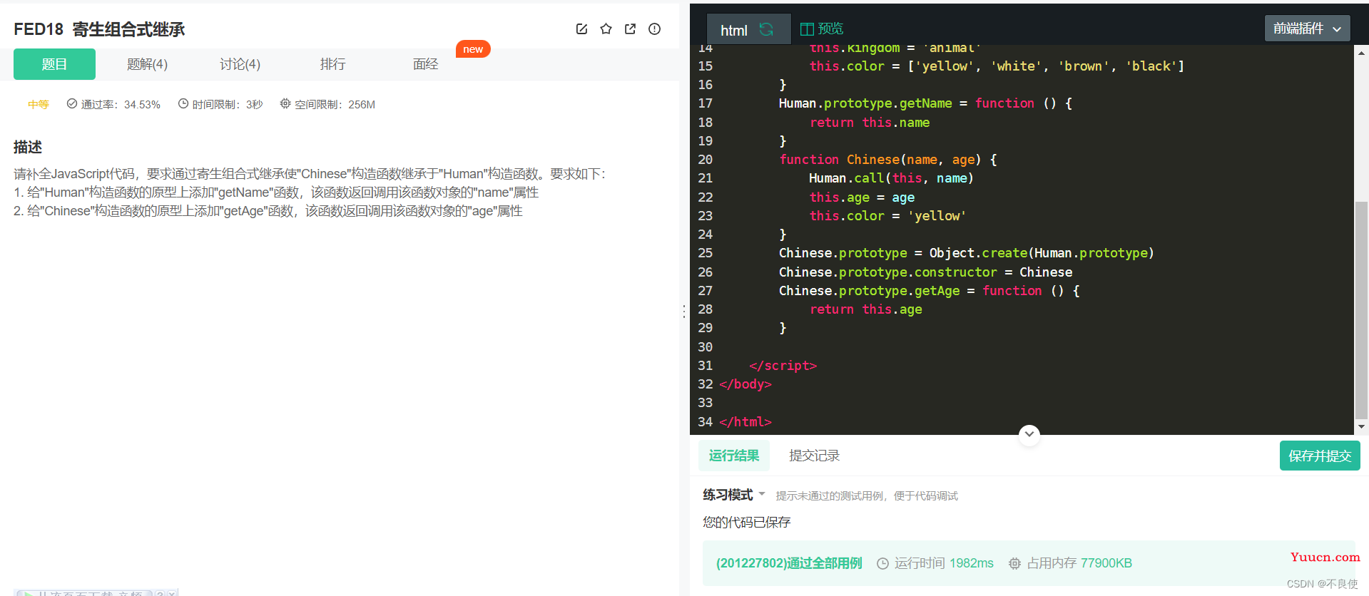Image resolution: width=1369 pixels, height=596 pixels.
Task: Go to the 排行 tab
Action: pyautogui.click(x=332, y=64)
